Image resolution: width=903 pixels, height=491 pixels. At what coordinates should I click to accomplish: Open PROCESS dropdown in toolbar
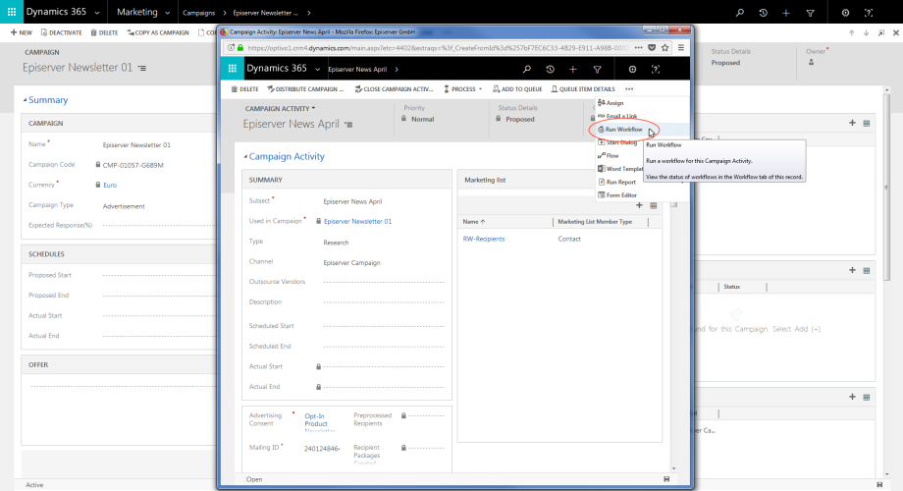tap(463, 88)
